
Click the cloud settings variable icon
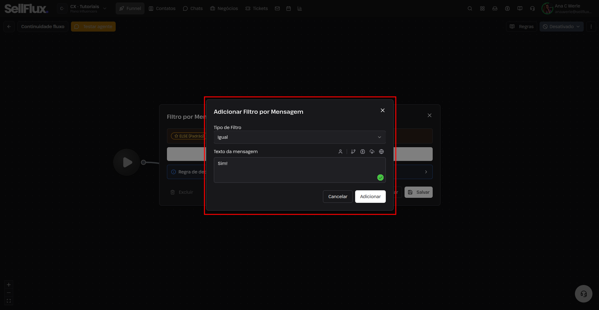(x=372, y=152)
